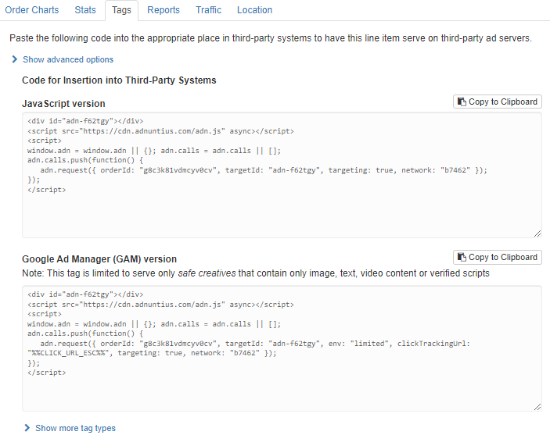
Task: Expand Show advanced options
Action: click(67, 59)
